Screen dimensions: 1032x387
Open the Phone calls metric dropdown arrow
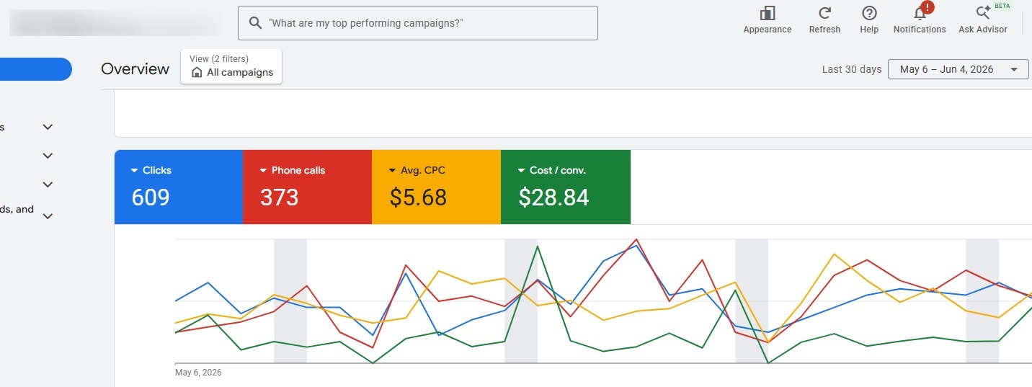[264, 171]
